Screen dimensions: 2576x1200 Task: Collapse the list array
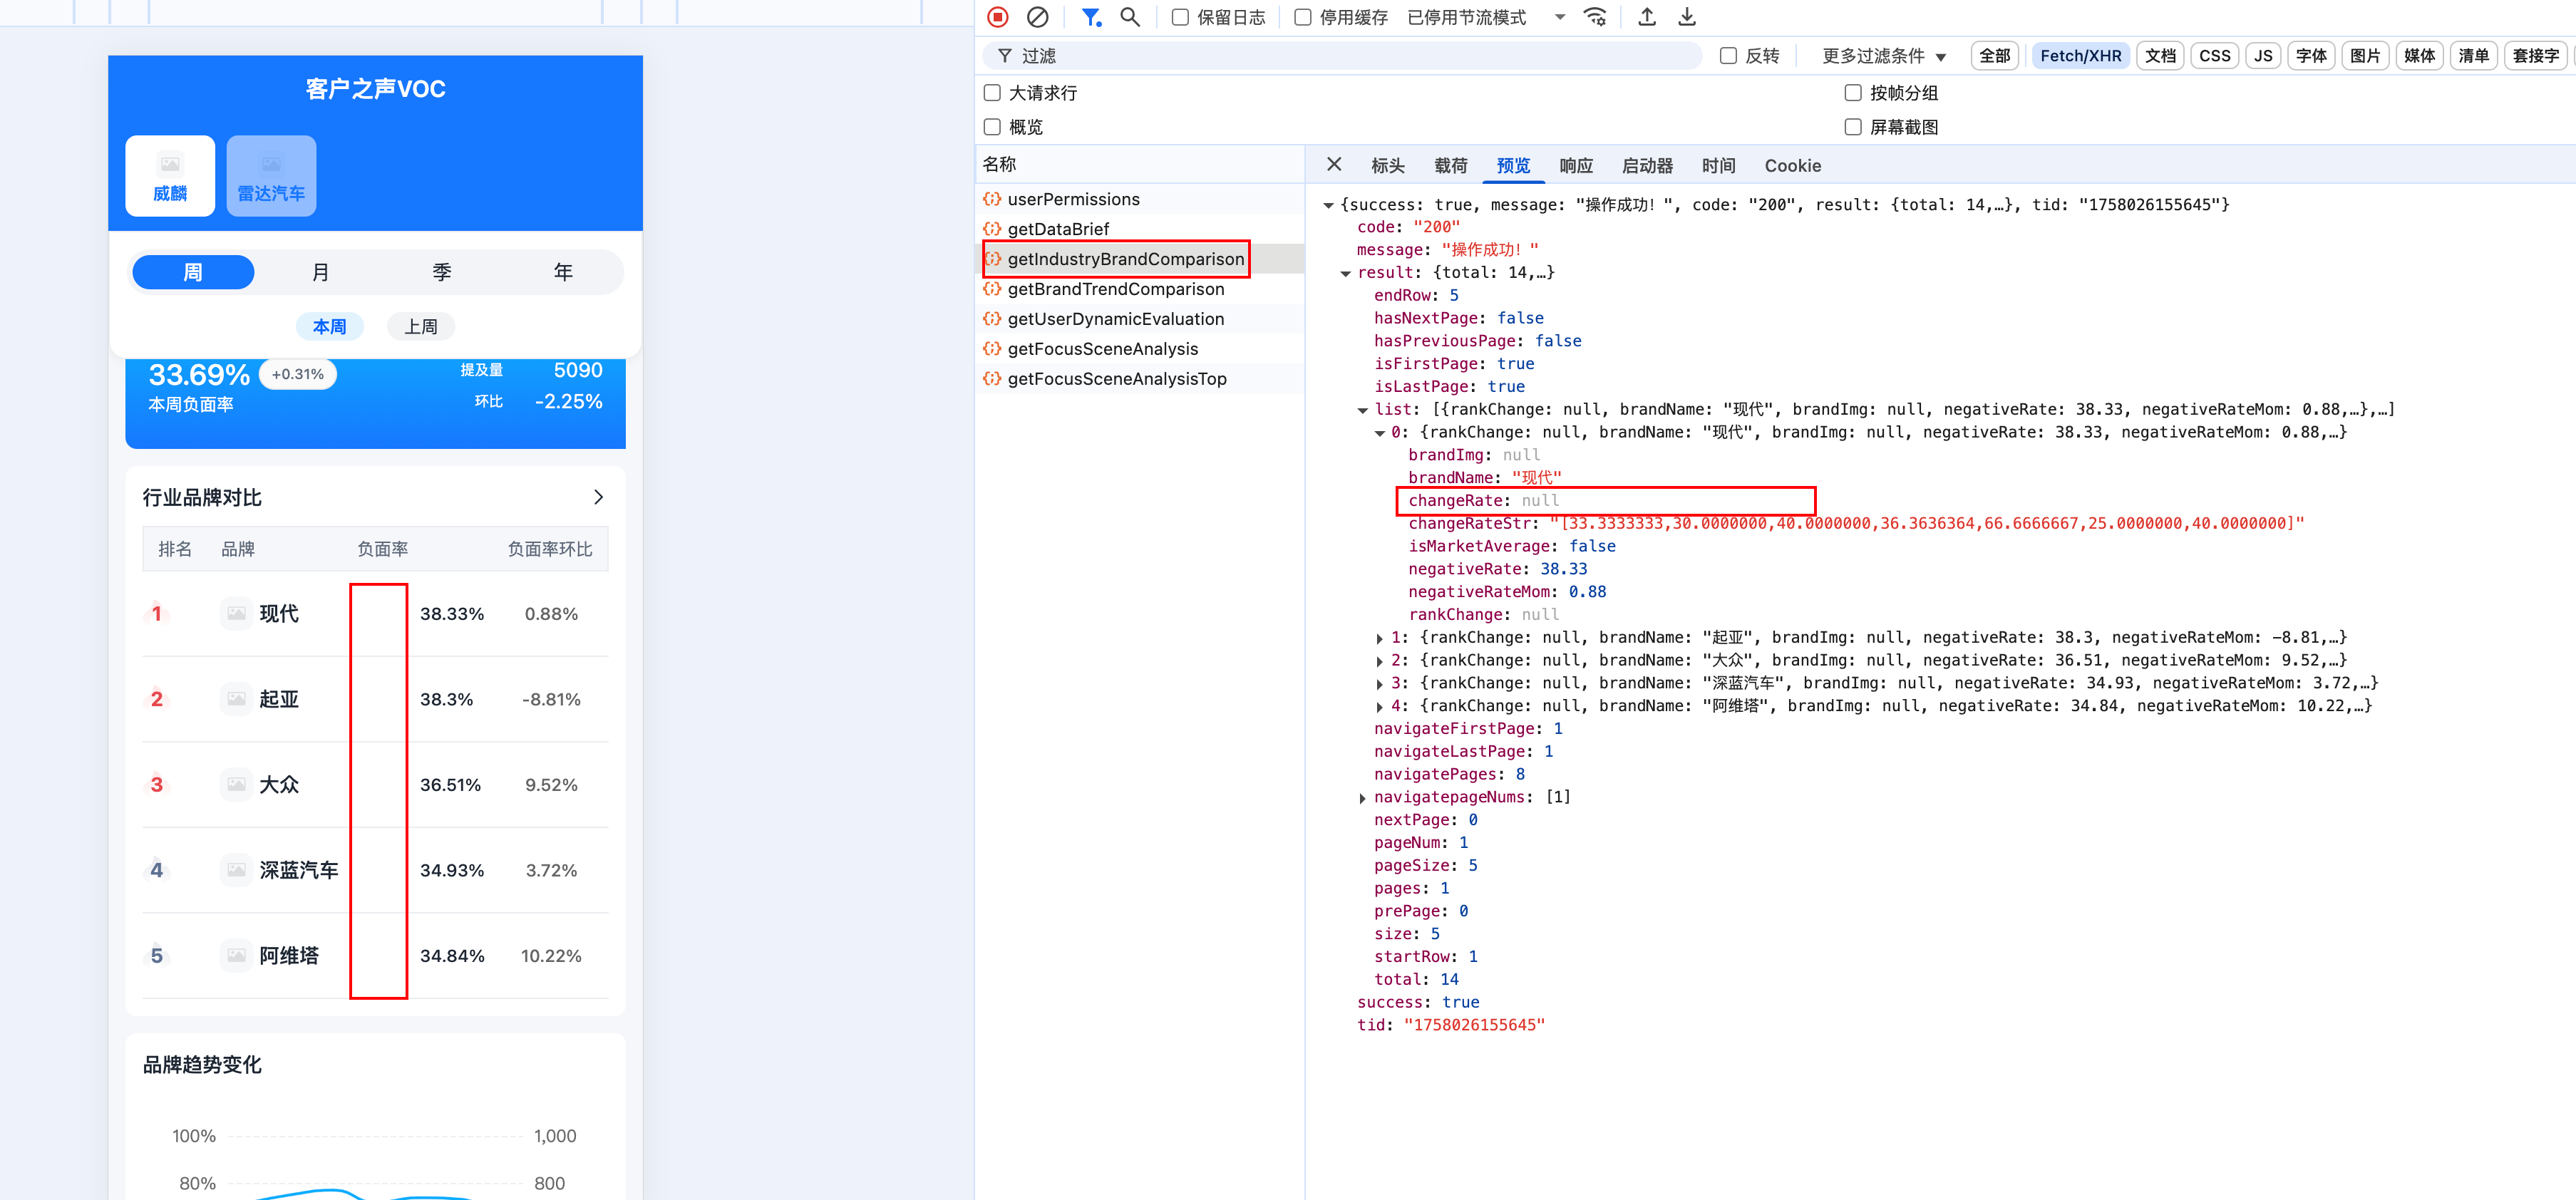click(1363, 410)
